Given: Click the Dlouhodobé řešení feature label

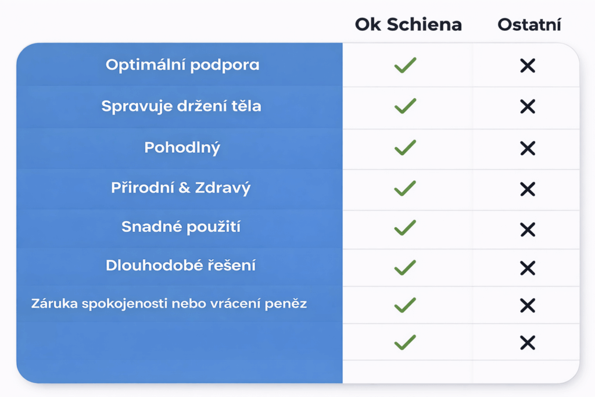Looking at the screenshot, I should [181, 266].
